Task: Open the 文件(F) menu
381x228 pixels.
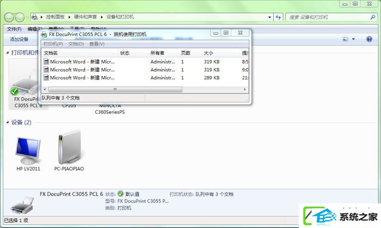Action: pos(14,29)
